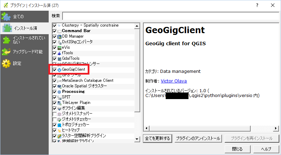Click the 検索 search input field
The width and height of the screenshot is (281, 155).
tap(171, 16)
